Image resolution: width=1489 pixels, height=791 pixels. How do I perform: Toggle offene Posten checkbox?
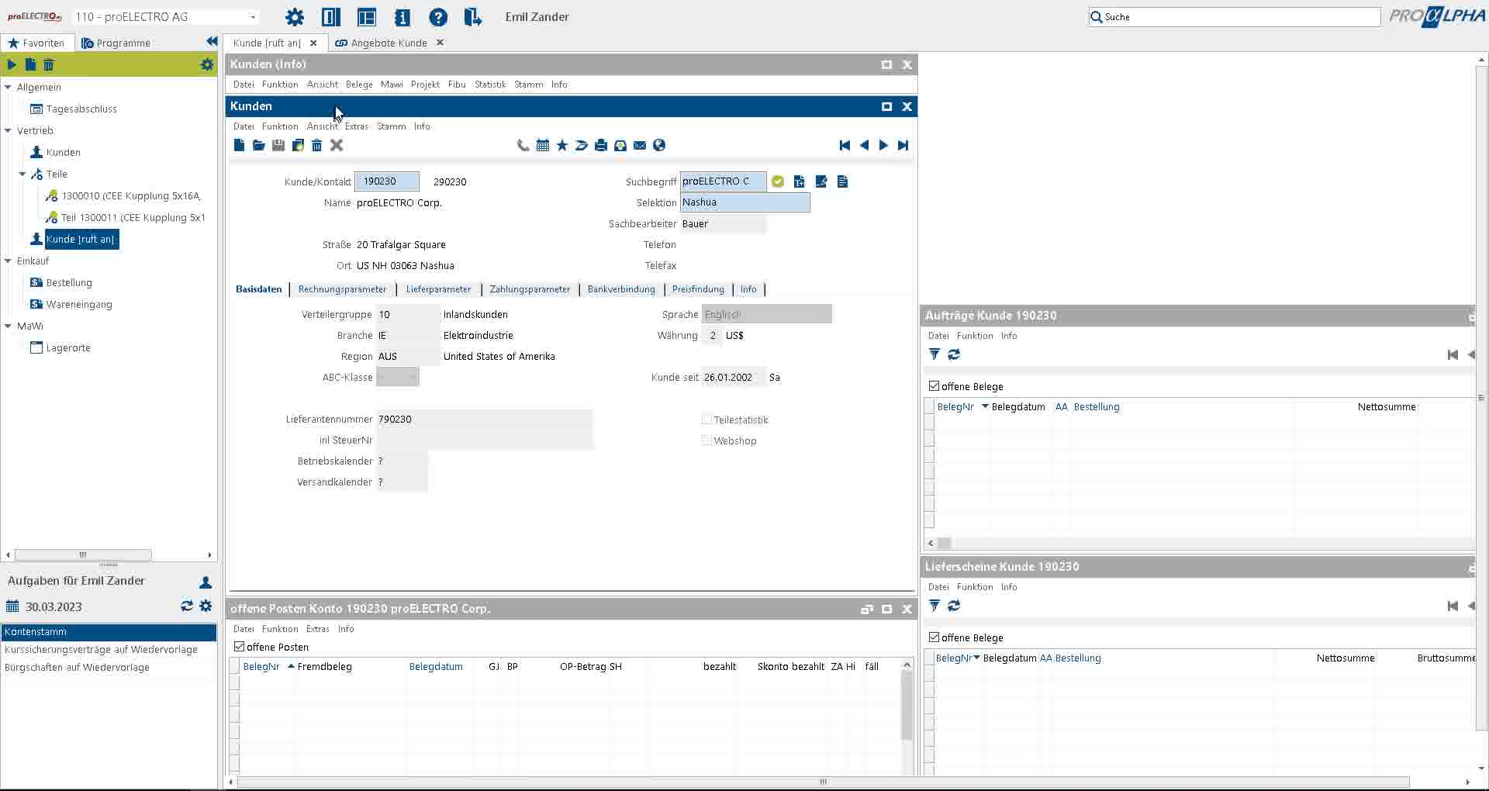click(x=240, y=646)
